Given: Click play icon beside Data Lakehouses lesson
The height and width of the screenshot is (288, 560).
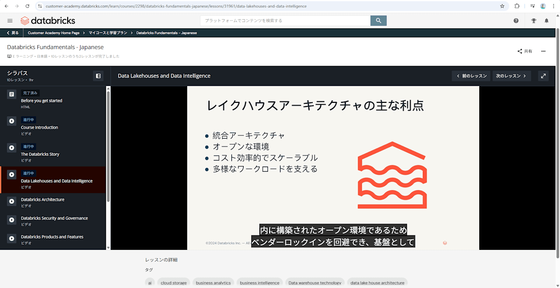Looking at the screenshot, I should pyautogui.click(x=12, y=174).
